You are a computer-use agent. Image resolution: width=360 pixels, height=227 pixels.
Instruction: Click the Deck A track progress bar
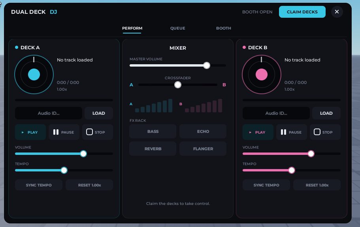64,100
